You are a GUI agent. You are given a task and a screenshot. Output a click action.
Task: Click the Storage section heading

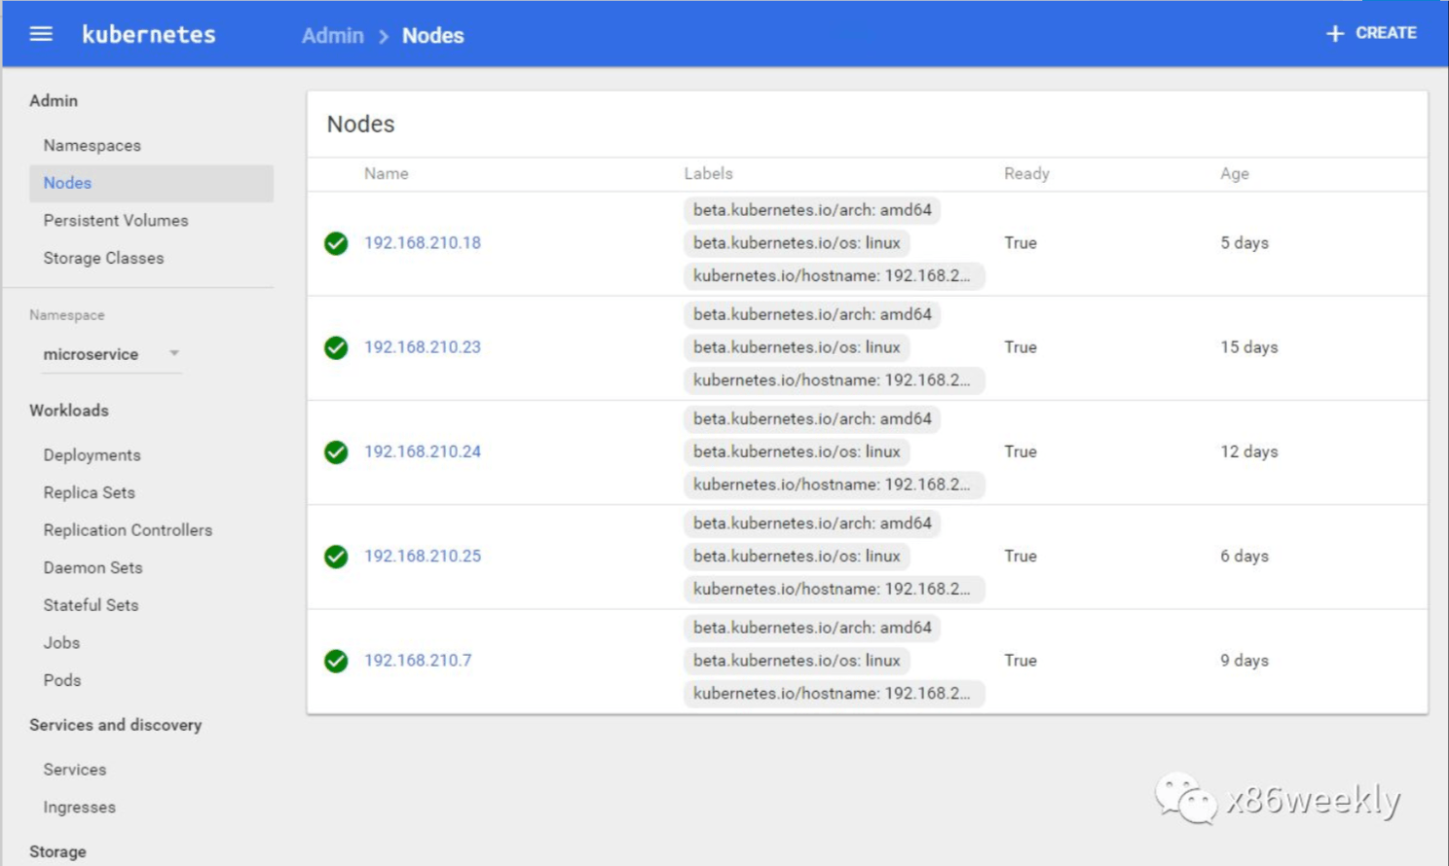point(57,851)
